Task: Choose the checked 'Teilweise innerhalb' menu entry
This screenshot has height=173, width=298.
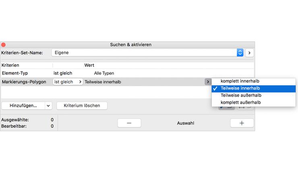Action: pyautogui.click(x=254, y=88)
